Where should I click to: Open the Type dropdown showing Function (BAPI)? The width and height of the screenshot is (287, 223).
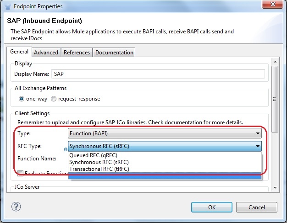(x=165, y=134)
